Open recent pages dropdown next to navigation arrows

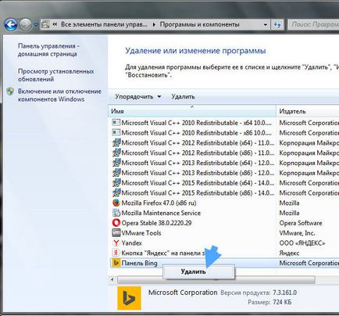(36, 25)
